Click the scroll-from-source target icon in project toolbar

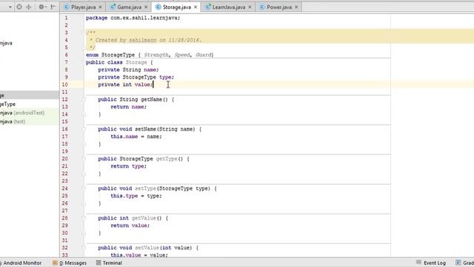pyautogui.click(x=19, y=7)
